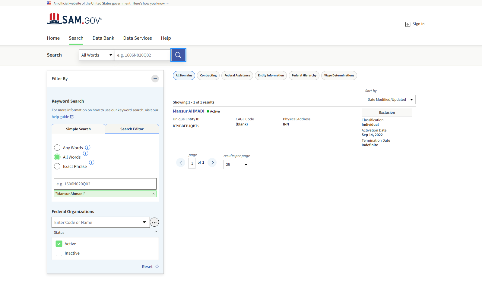The image size is (482, 303).
Task: Go to previous results page arrow
Action: [x=181, y=163]
